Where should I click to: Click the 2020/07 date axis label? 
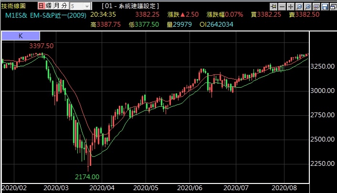(236, 188)
